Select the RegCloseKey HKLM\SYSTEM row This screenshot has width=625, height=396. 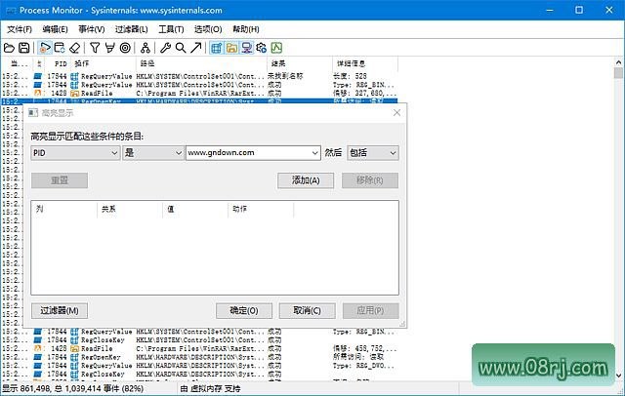point(199,340)
